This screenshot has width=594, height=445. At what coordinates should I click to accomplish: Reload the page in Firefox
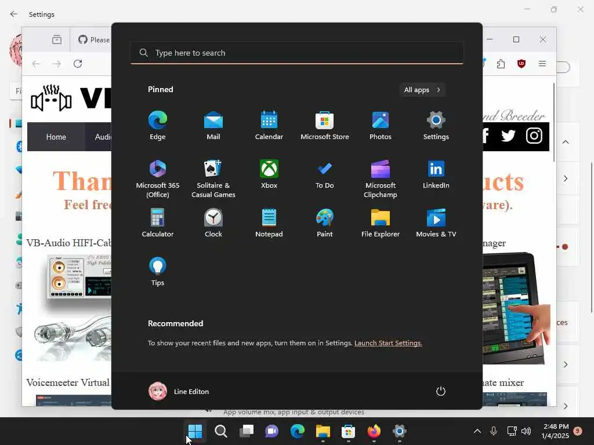click(78, 64)
